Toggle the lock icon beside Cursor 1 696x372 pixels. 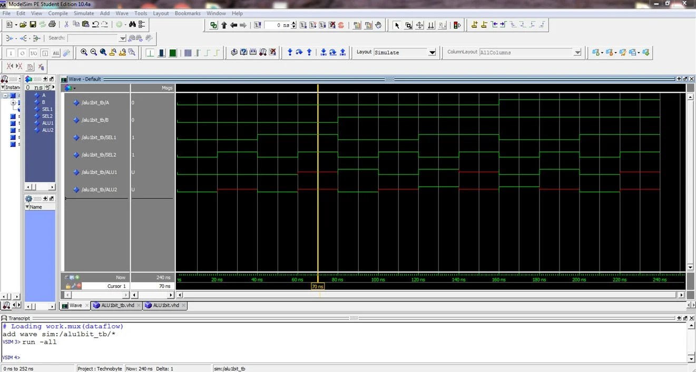(67, 286)
